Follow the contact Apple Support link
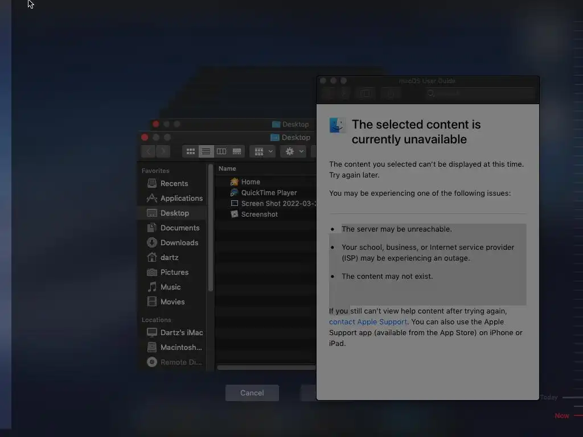Image resolution: width=583 pixels, height=437 pixels. tap(368, 322)
